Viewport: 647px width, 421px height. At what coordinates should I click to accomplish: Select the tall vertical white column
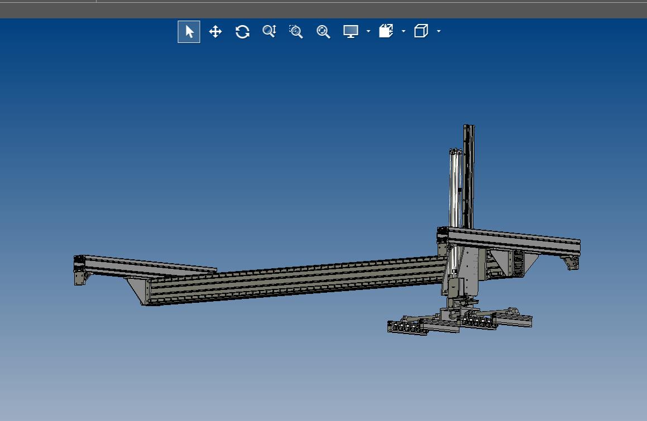pos(456,190)
